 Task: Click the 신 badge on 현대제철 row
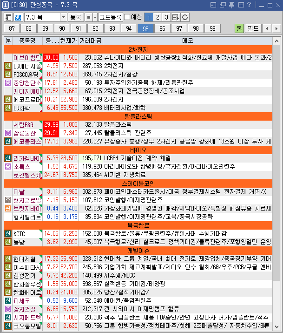[x=8, y=258]
